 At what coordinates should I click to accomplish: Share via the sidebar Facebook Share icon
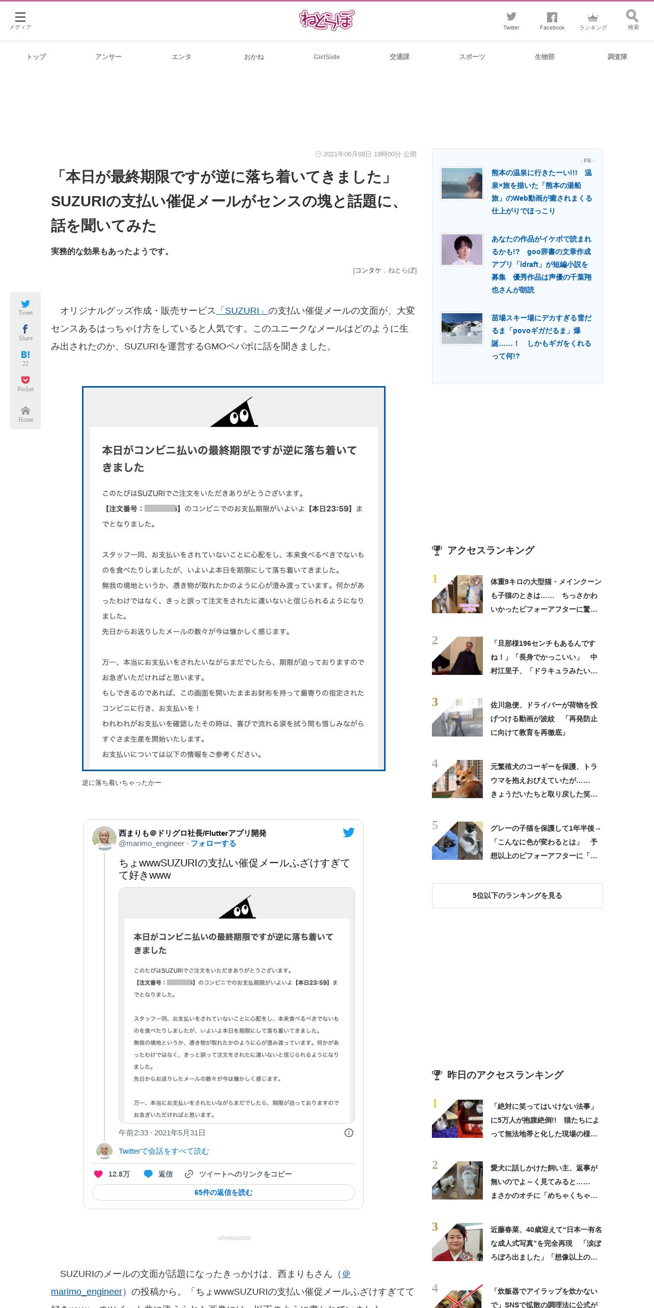point(25,333)
